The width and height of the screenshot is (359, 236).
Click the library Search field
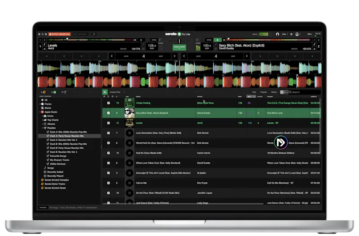coord(305,92)
